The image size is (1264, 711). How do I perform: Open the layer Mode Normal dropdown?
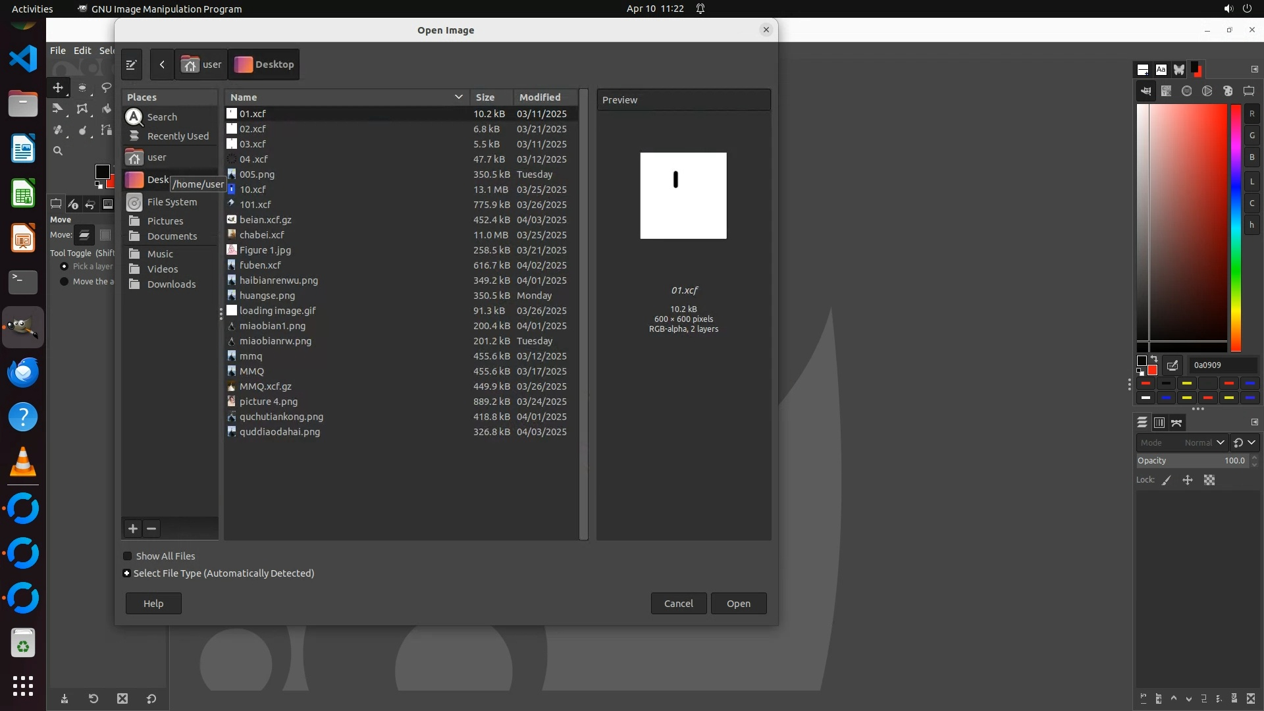point(1203,443)
